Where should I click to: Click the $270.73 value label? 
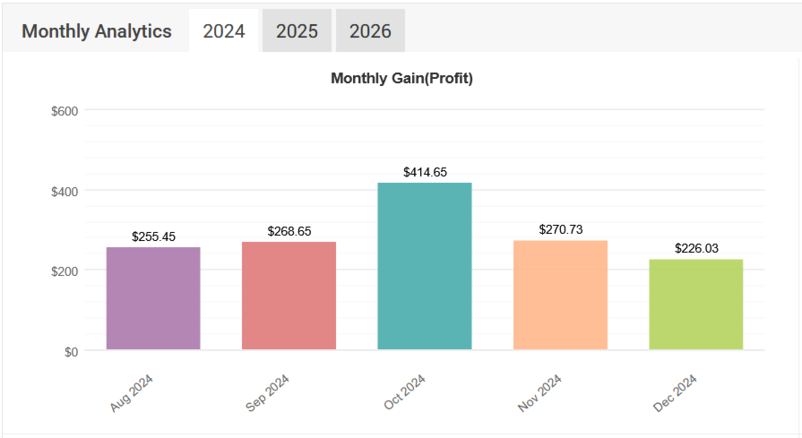[560, 229]
